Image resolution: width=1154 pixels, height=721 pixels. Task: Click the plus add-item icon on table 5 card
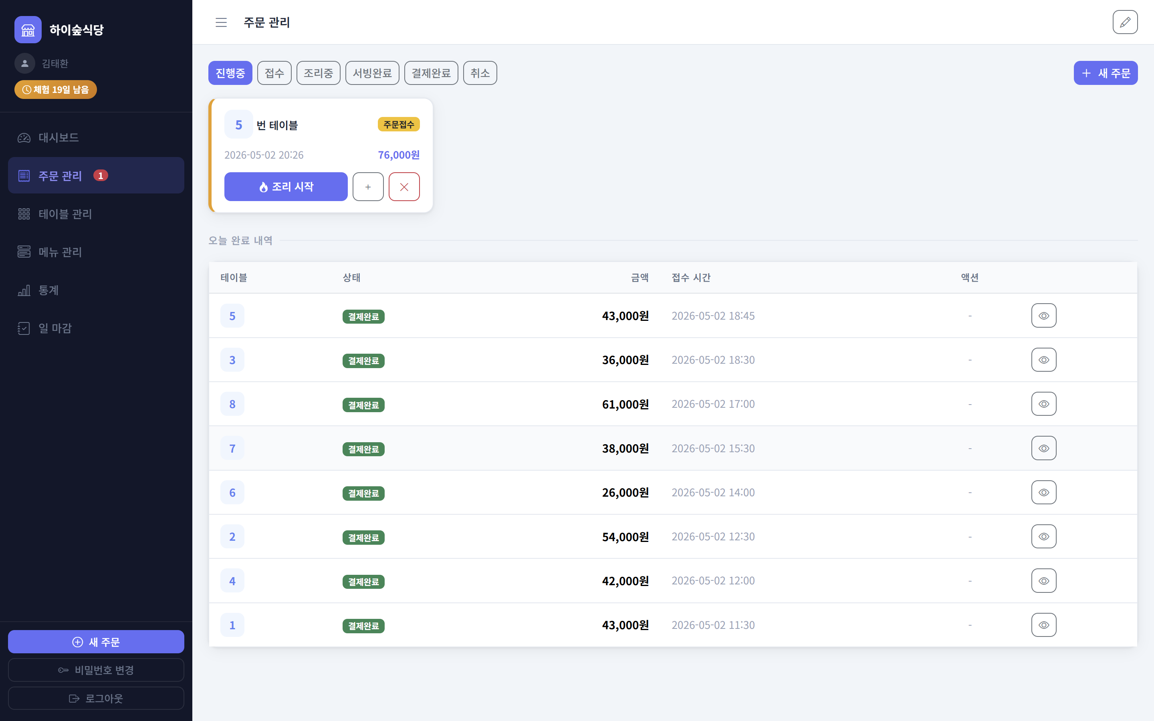tap(368, 186)
